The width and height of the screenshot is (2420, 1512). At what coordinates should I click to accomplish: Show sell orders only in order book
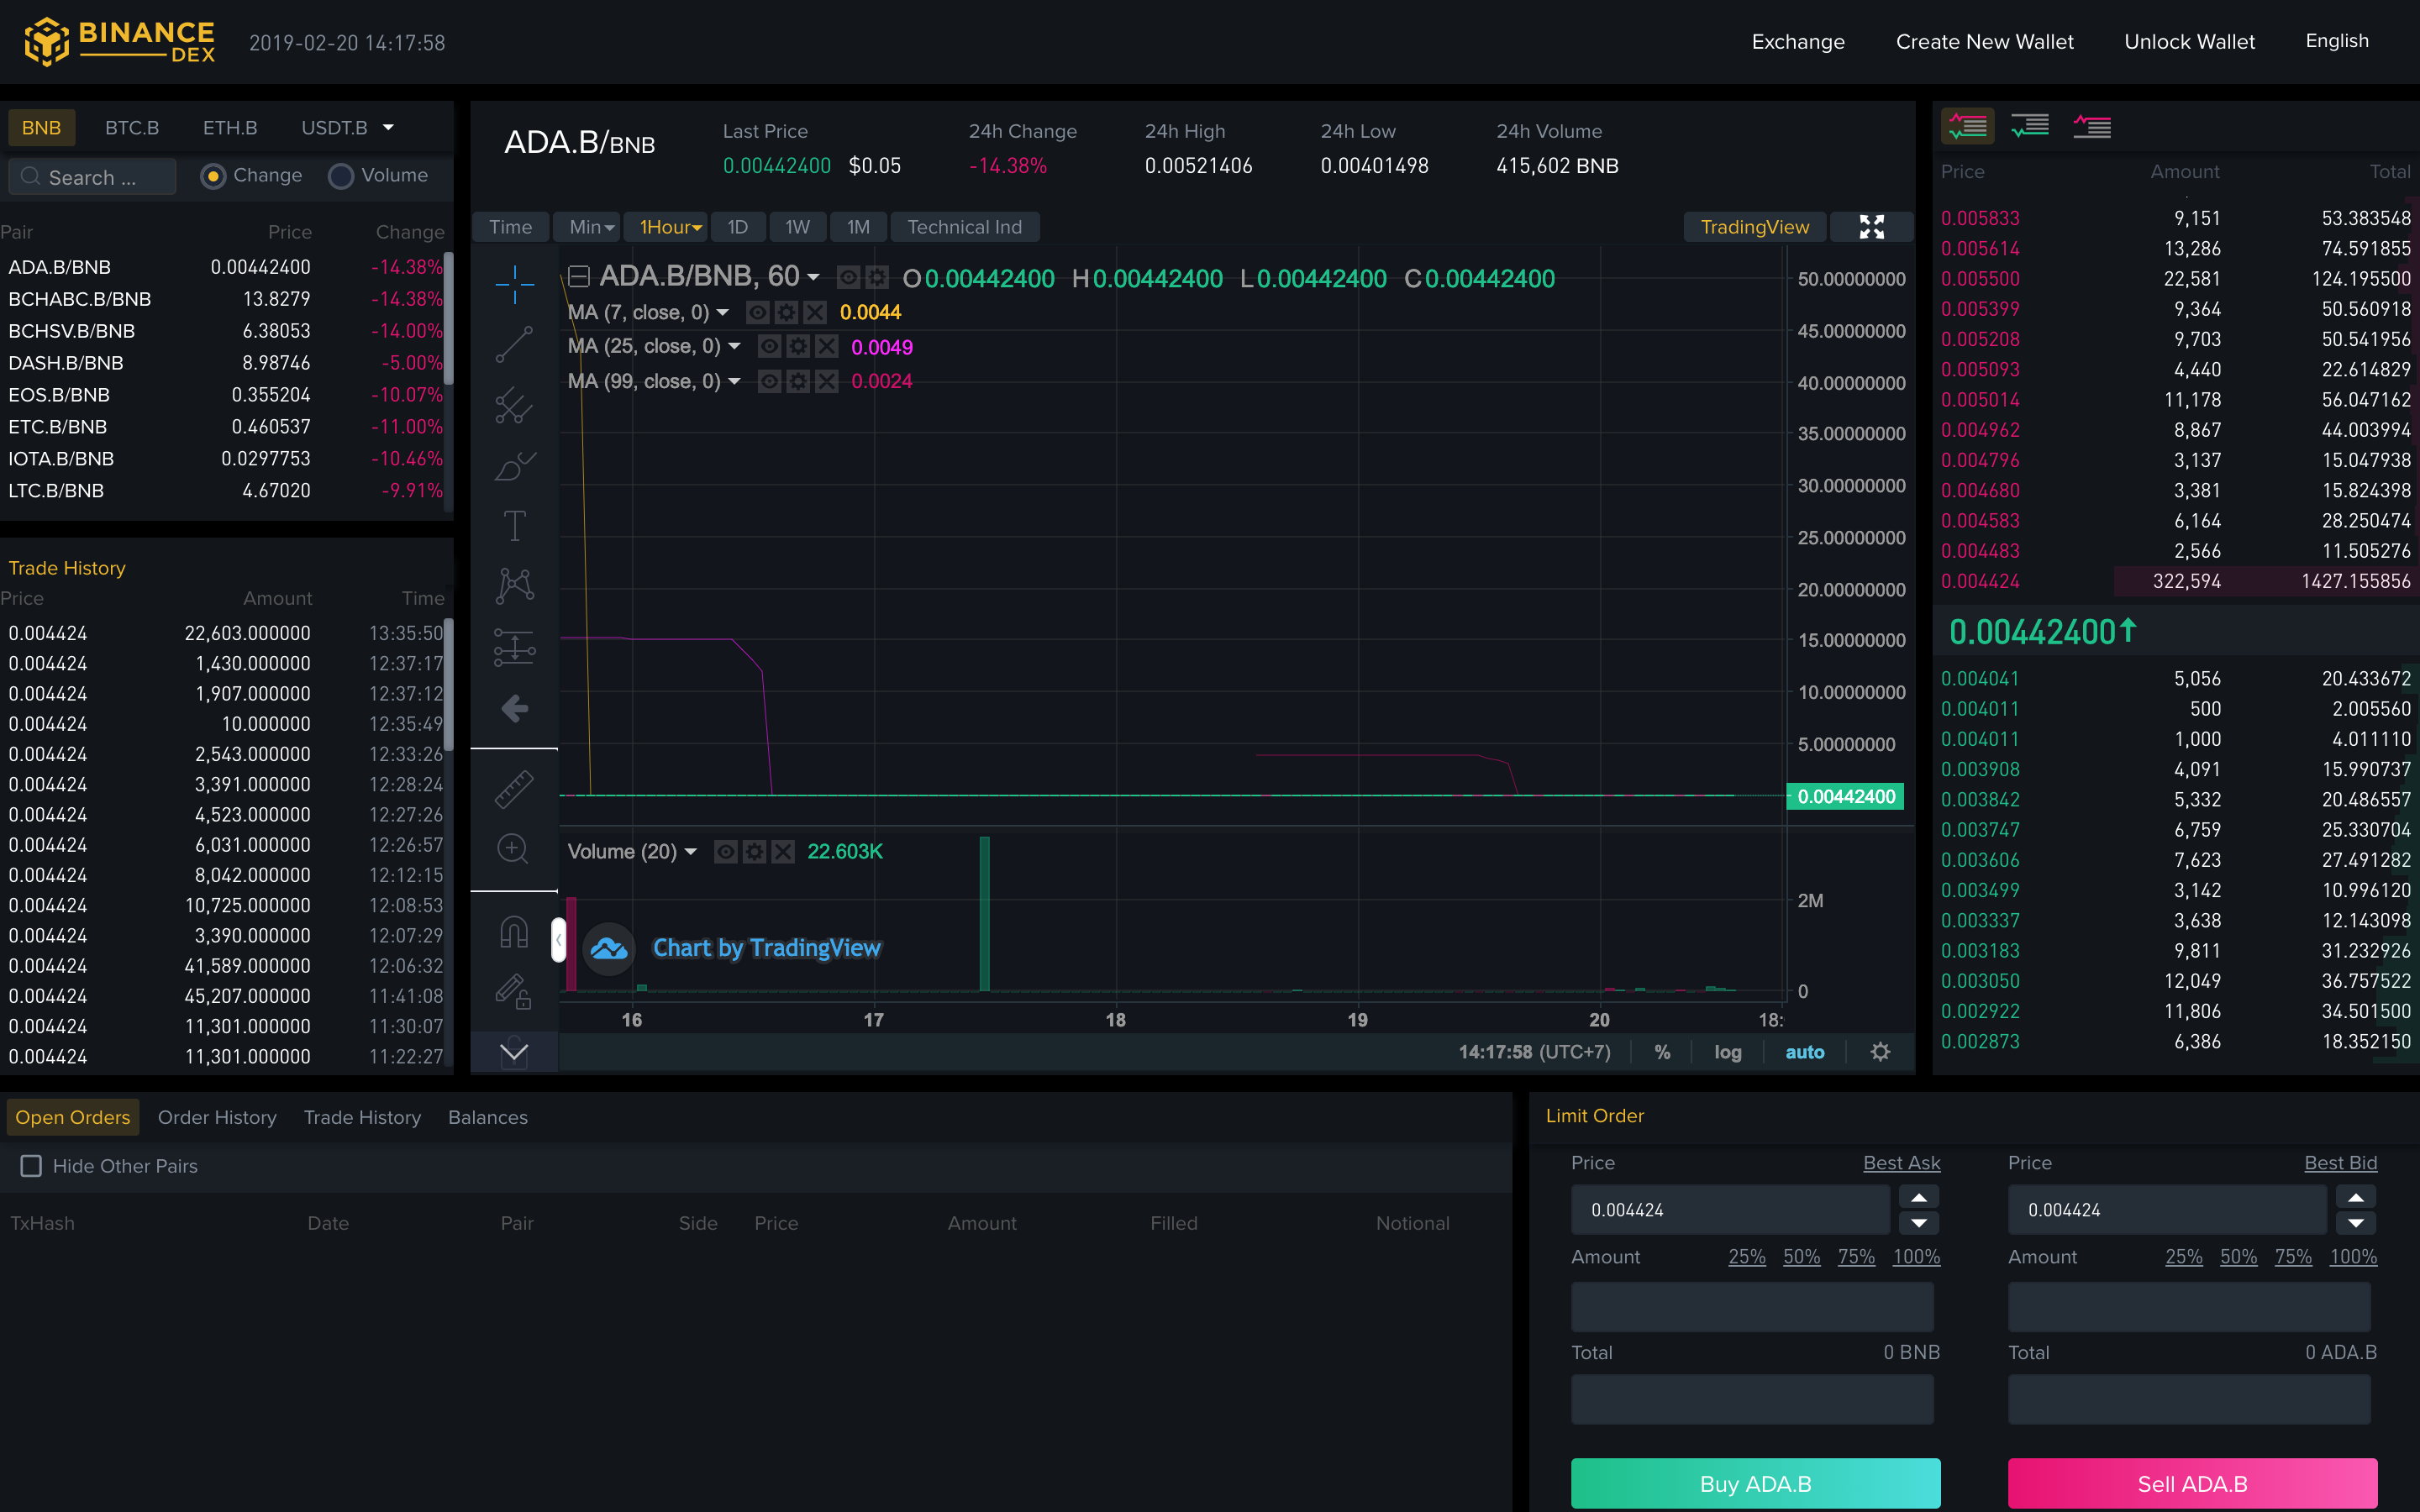pyautogui.click(x=2091, y=127)
